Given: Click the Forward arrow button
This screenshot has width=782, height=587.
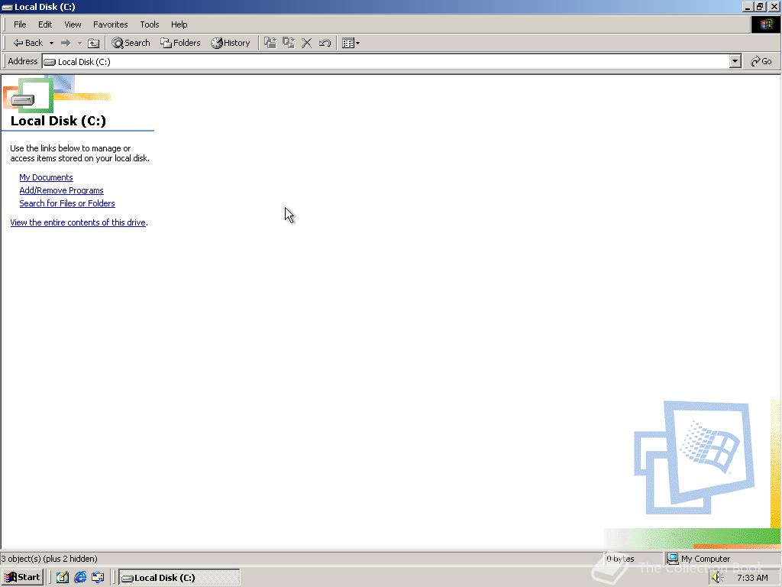Looking at the screenshot, I should click(x=66, y=43).
